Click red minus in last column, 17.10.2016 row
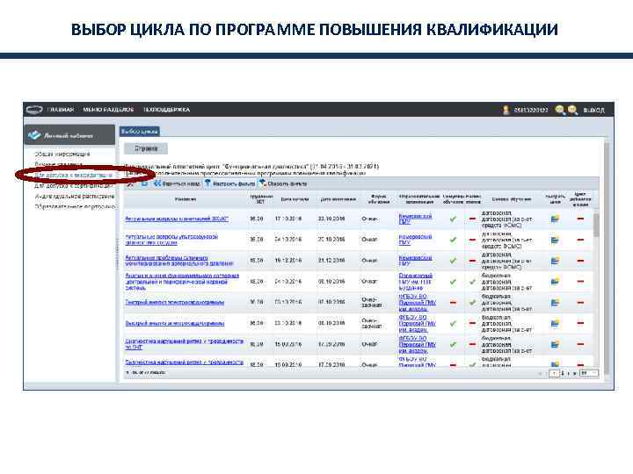Viewport: 633px width, 474px height. (x=580, y=219)
